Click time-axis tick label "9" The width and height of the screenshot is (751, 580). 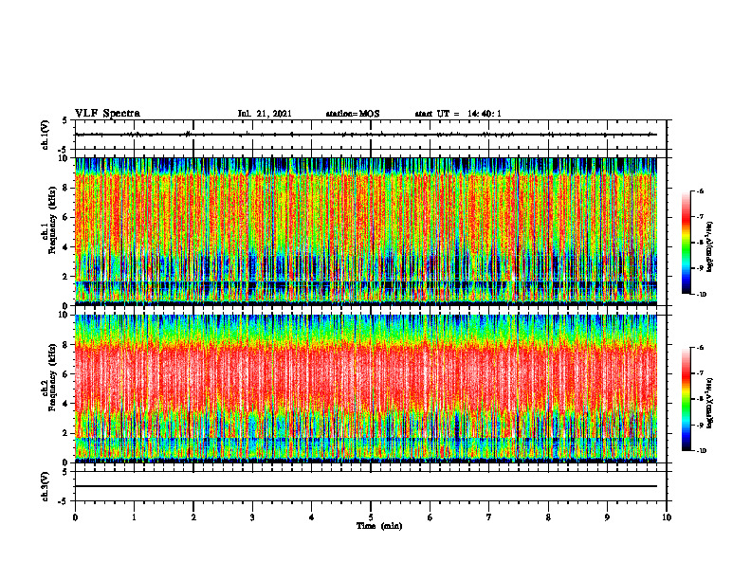607,517
